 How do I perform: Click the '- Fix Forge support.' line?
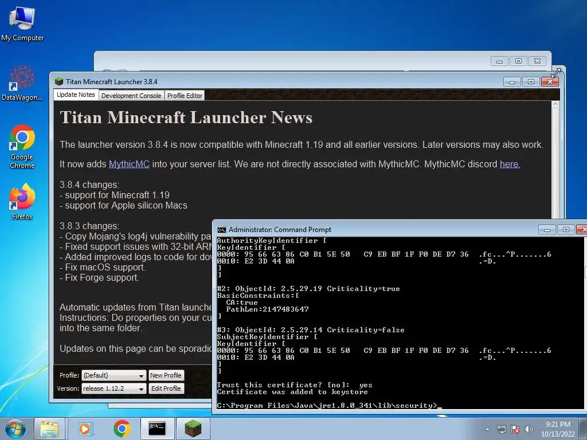click(99, 278)
